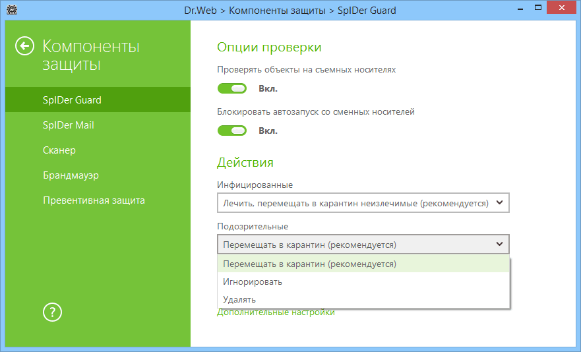The image size is (581, 352).
Task: Click the Dr.Web spider icon in title bar
Action: [x=12, y=10]
